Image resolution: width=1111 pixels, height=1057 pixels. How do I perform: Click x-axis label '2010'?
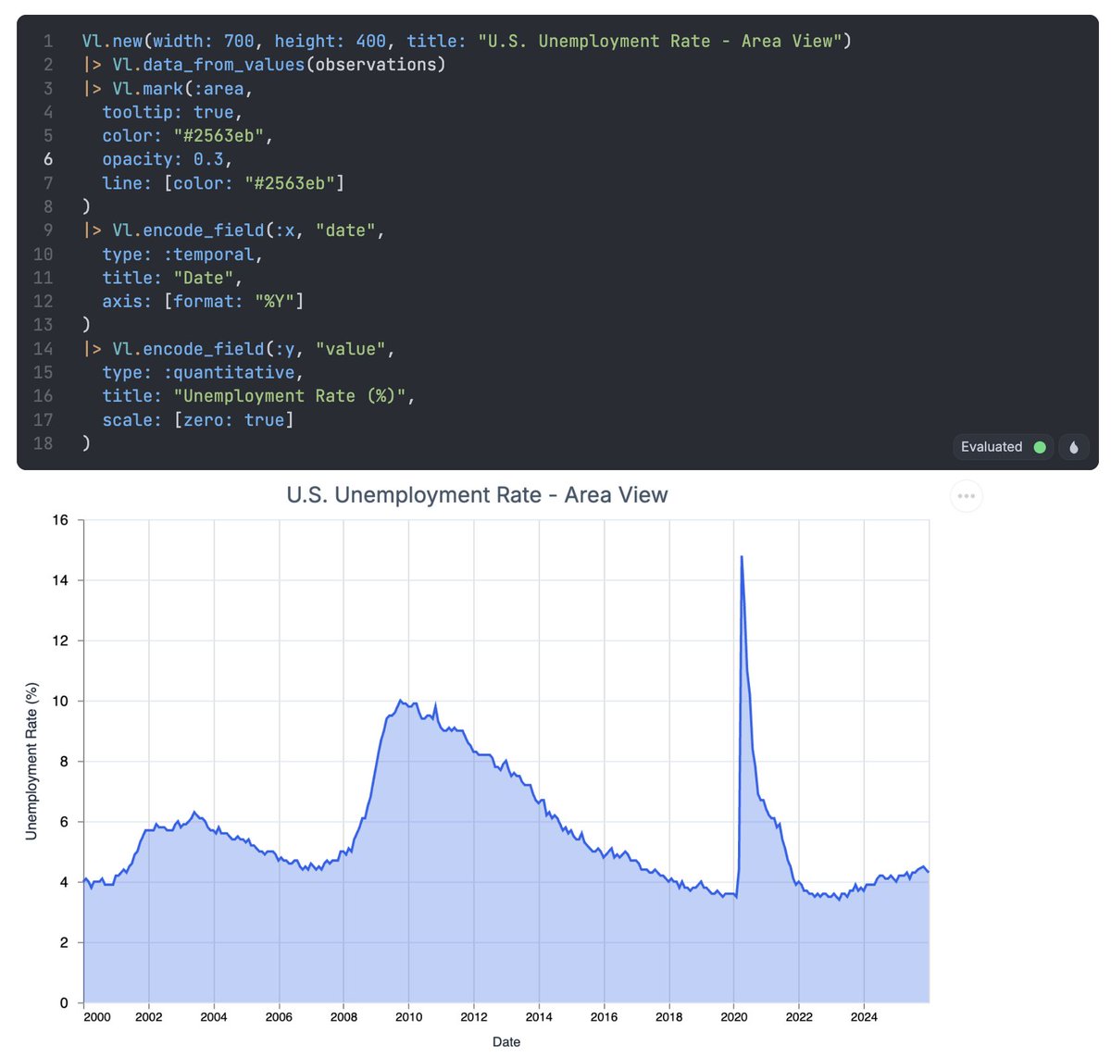[408, 1017]
